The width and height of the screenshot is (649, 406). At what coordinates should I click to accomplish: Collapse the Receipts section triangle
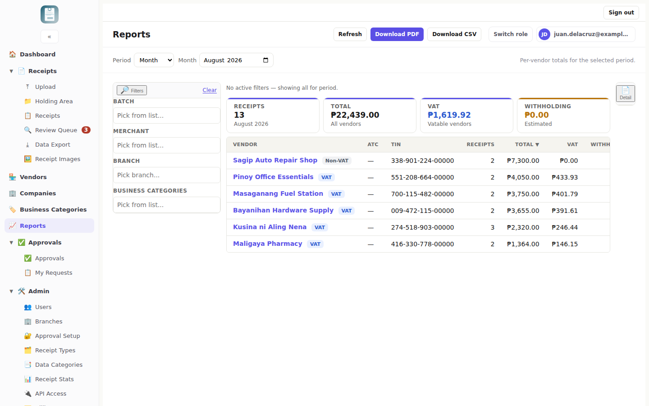[x=11, y=71]
